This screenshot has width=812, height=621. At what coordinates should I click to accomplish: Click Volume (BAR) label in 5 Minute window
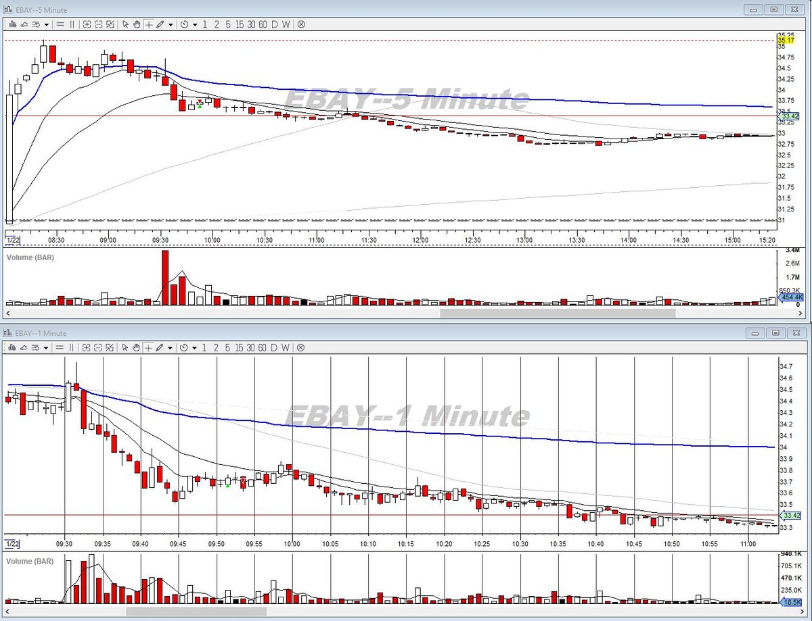click(x=30, y=257)
